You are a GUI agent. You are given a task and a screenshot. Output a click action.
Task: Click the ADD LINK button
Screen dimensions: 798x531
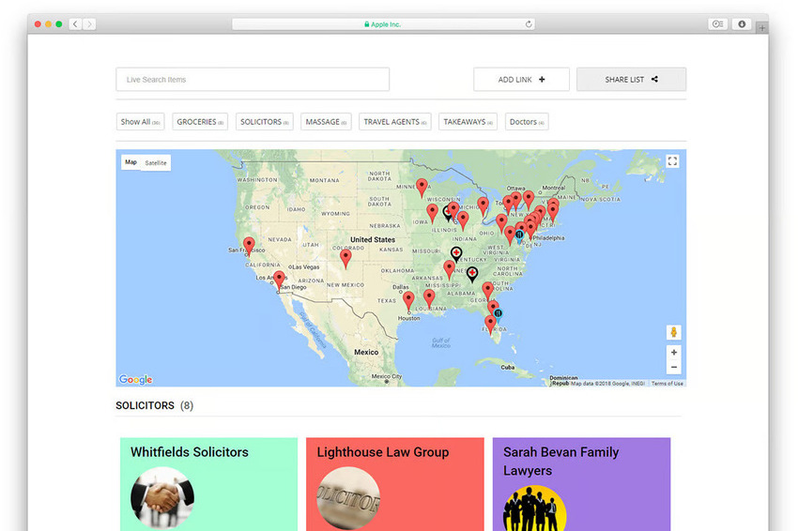click(x=521, y=80)
